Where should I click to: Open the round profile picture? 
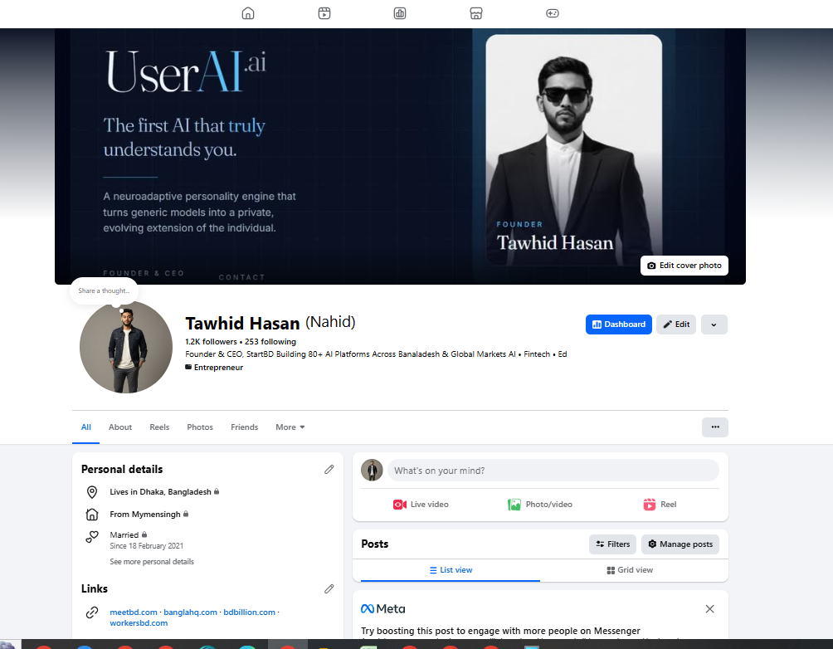[126, 347]
